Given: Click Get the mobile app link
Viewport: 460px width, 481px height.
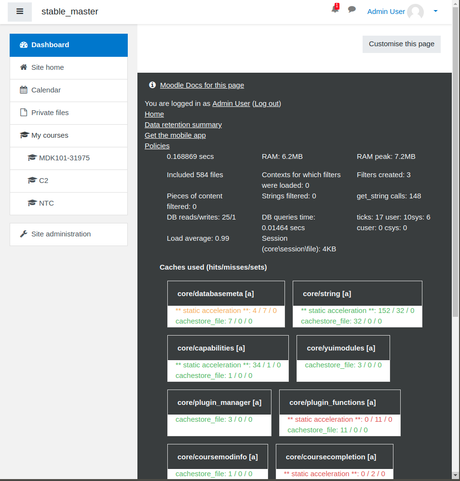Looking at the screenshot, I should [x=175, y=135].
